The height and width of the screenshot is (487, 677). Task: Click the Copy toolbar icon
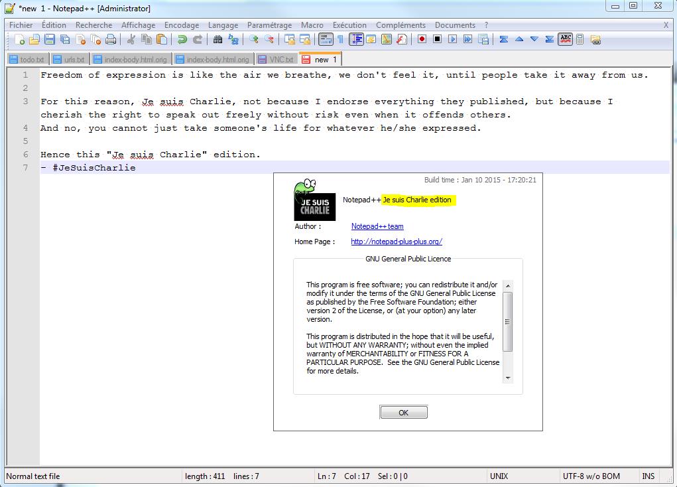click(147, 40)
